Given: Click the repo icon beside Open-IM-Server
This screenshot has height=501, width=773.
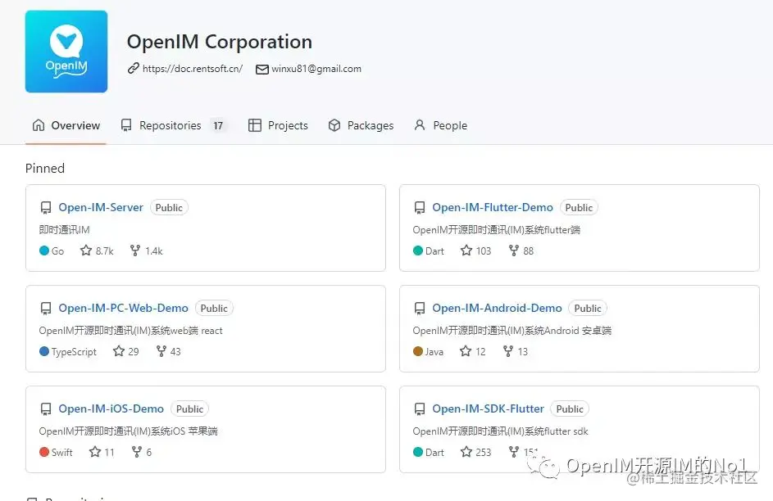Looking at the screenshot, I should click(46, 208).
